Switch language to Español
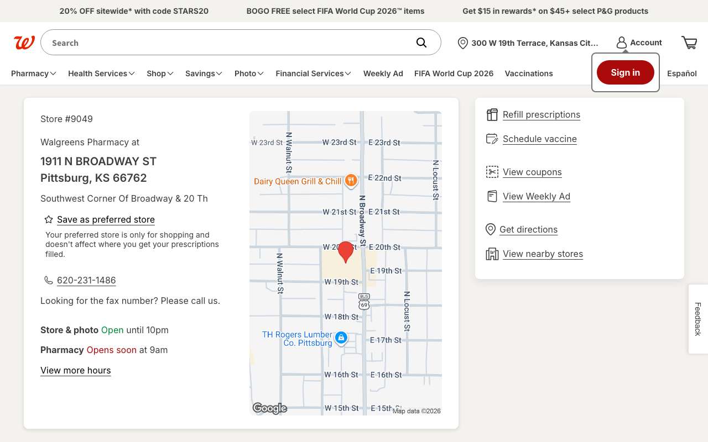 point(682,73)
